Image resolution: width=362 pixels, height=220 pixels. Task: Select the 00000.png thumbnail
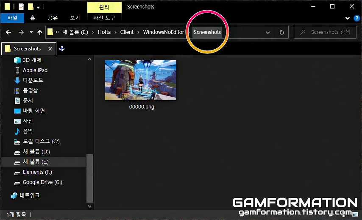click(141, 80)
